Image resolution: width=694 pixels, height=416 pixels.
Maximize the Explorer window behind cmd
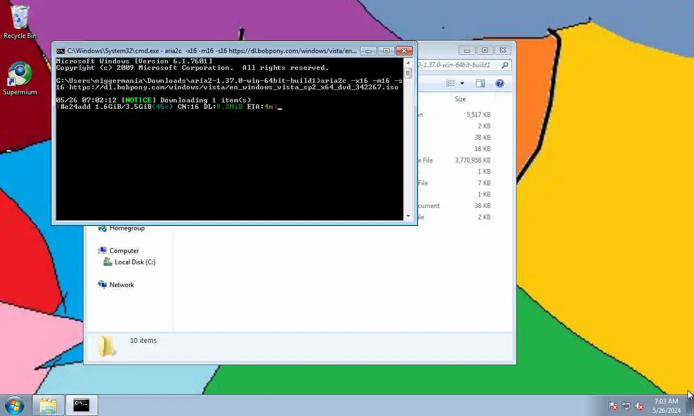tap(485, 50)
